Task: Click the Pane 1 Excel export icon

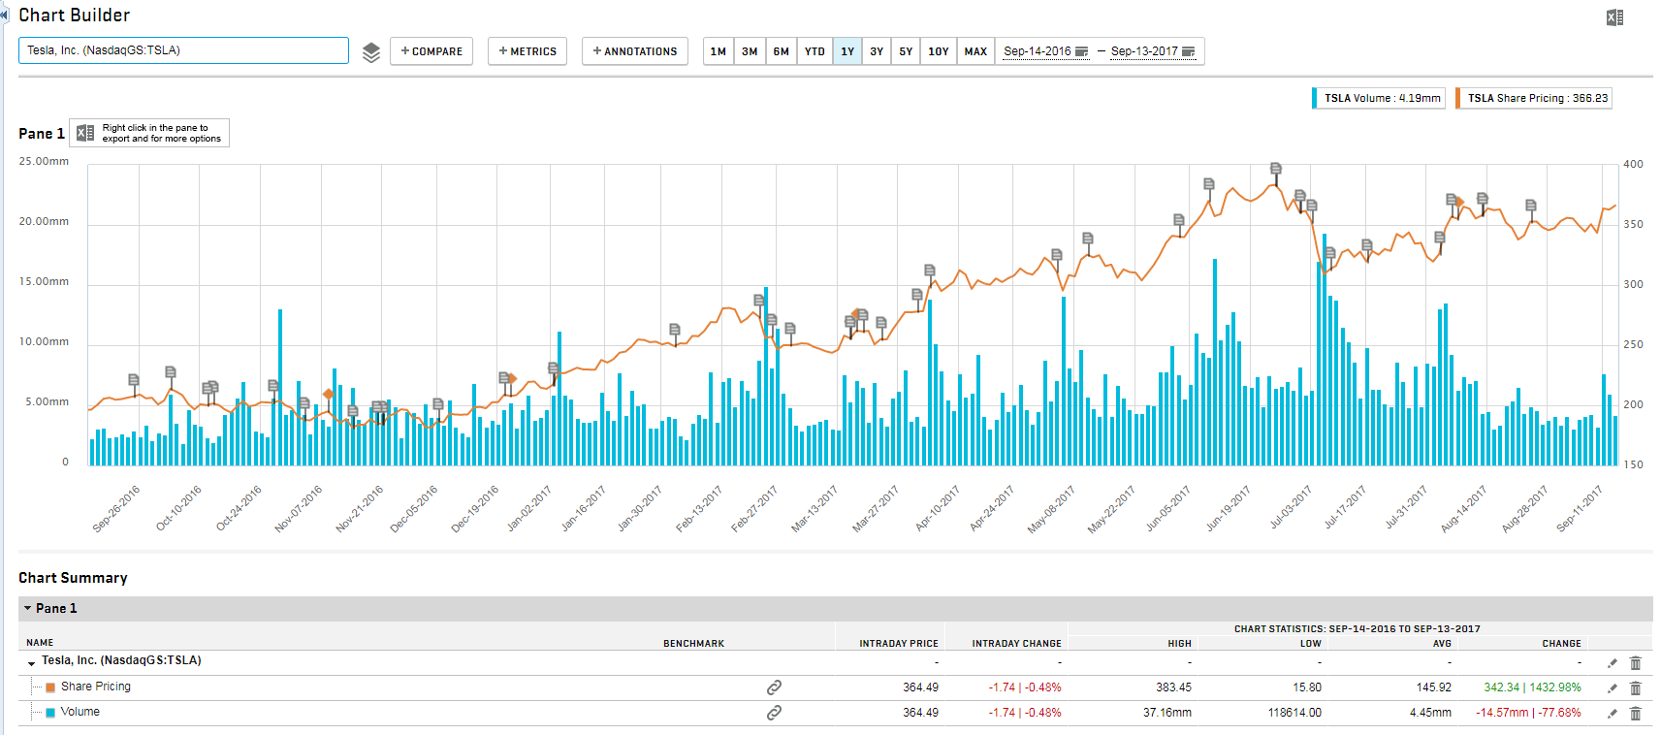Action: coord(85,133)
